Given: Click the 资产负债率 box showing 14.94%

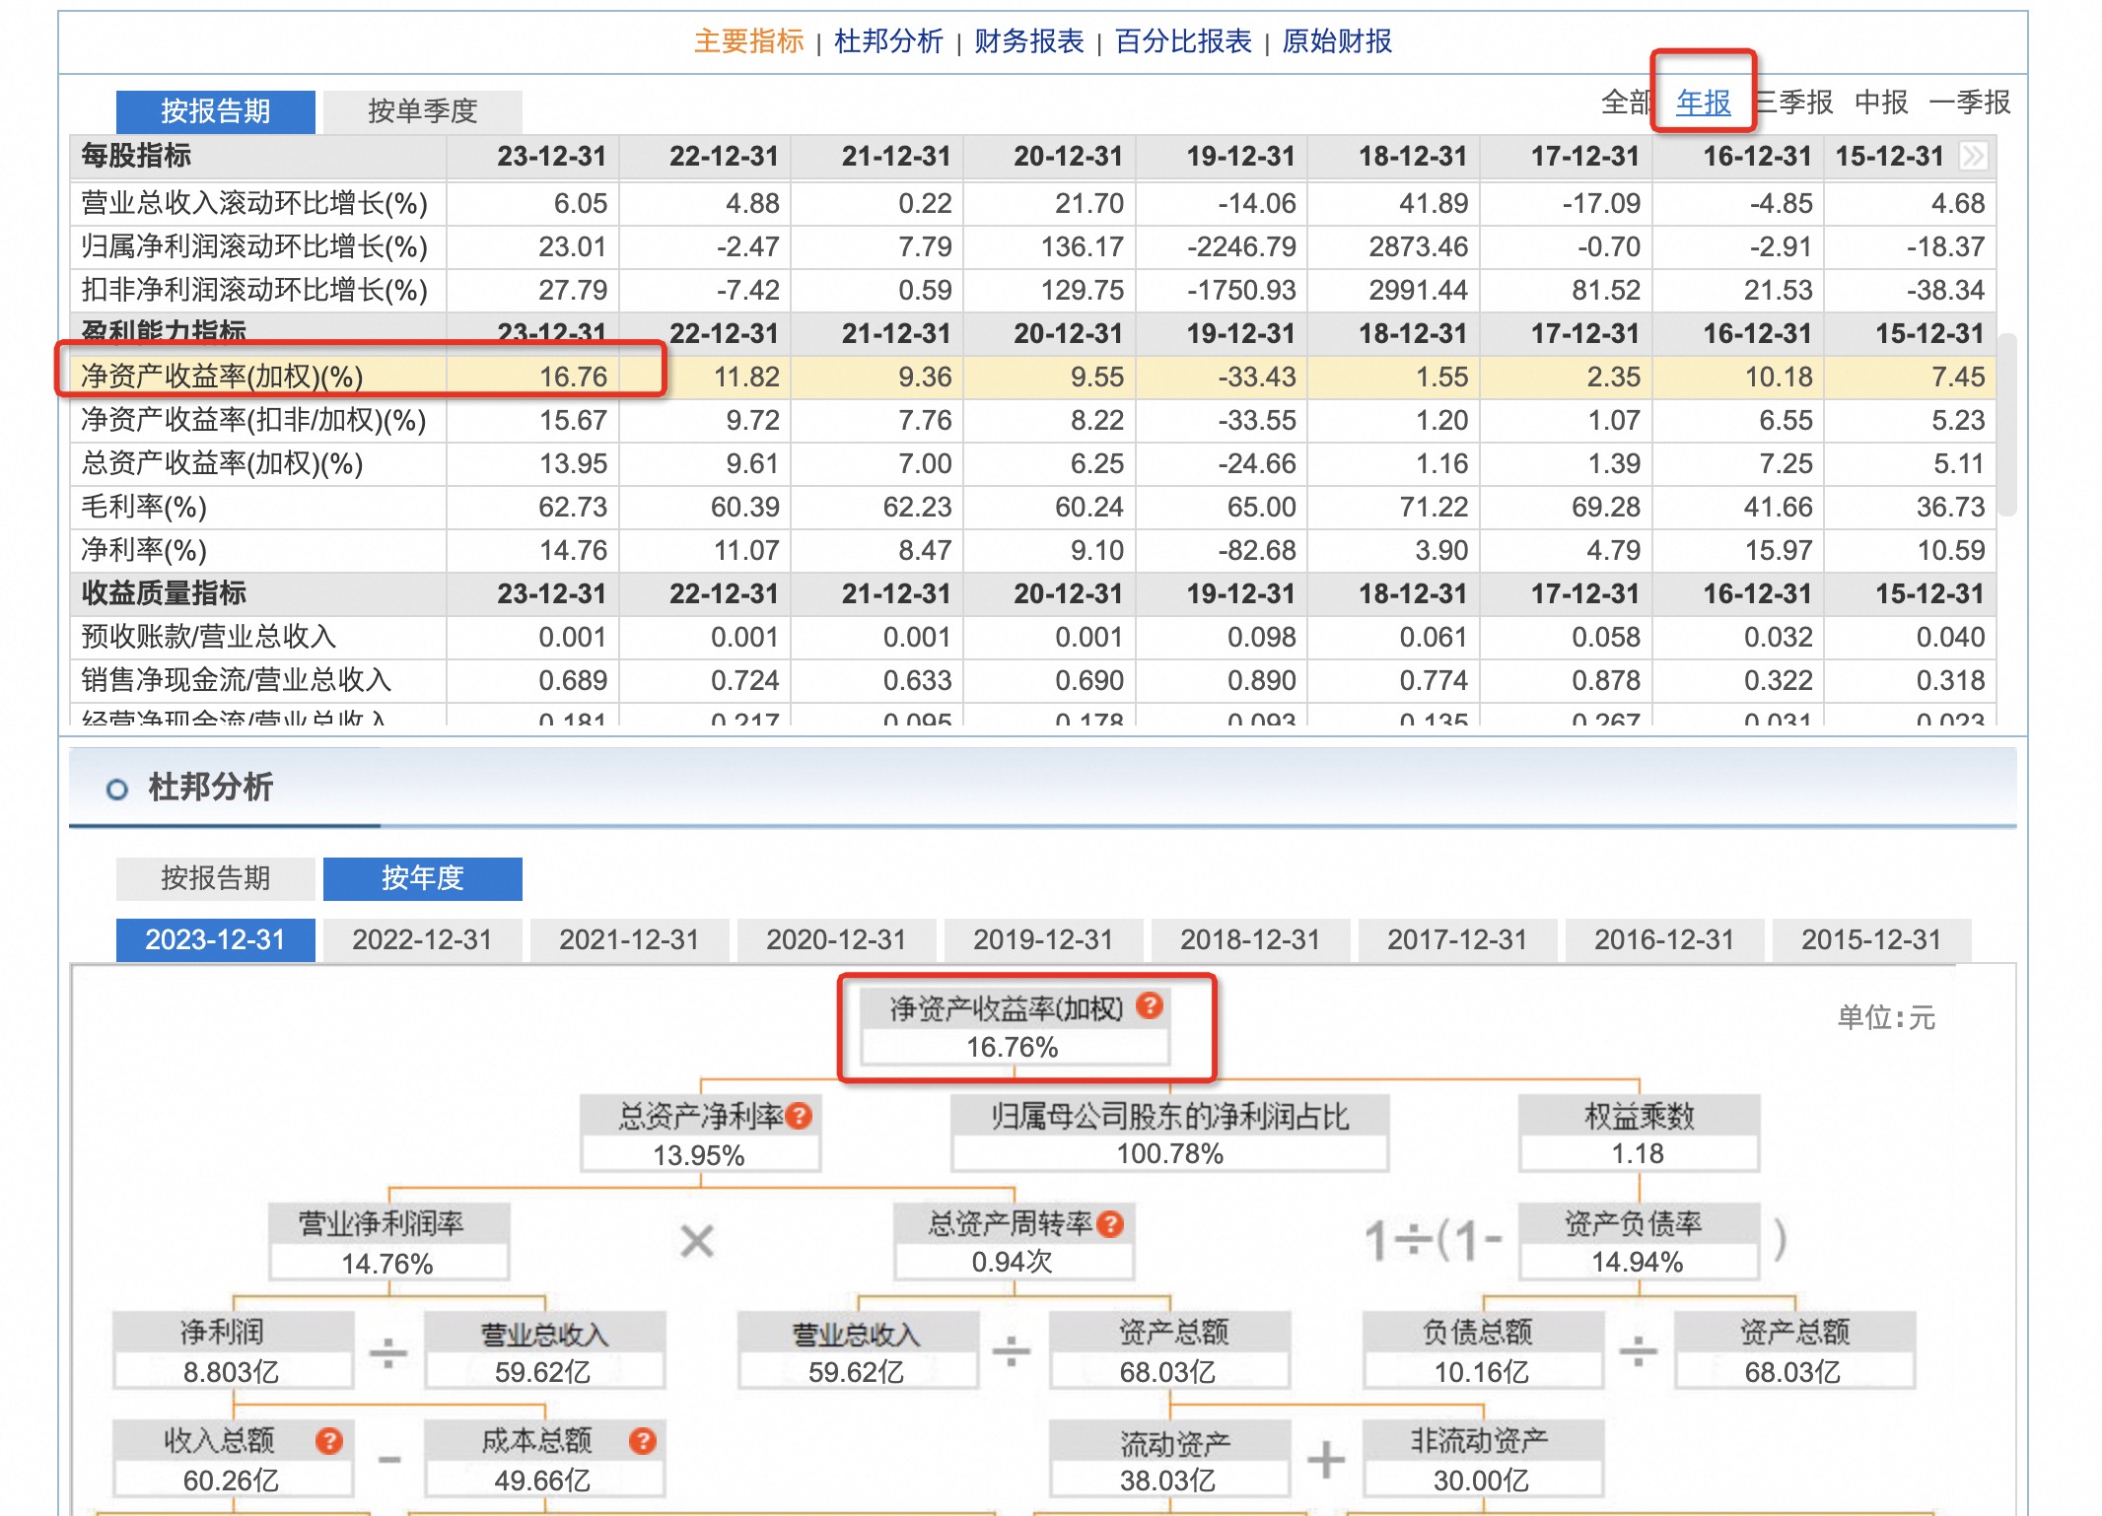Looking at the screenshot, I should tap(1638, 1242).
